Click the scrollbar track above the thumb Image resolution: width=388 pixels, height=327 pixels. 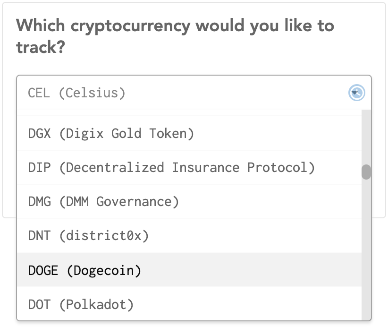click(x=366, y=137)
